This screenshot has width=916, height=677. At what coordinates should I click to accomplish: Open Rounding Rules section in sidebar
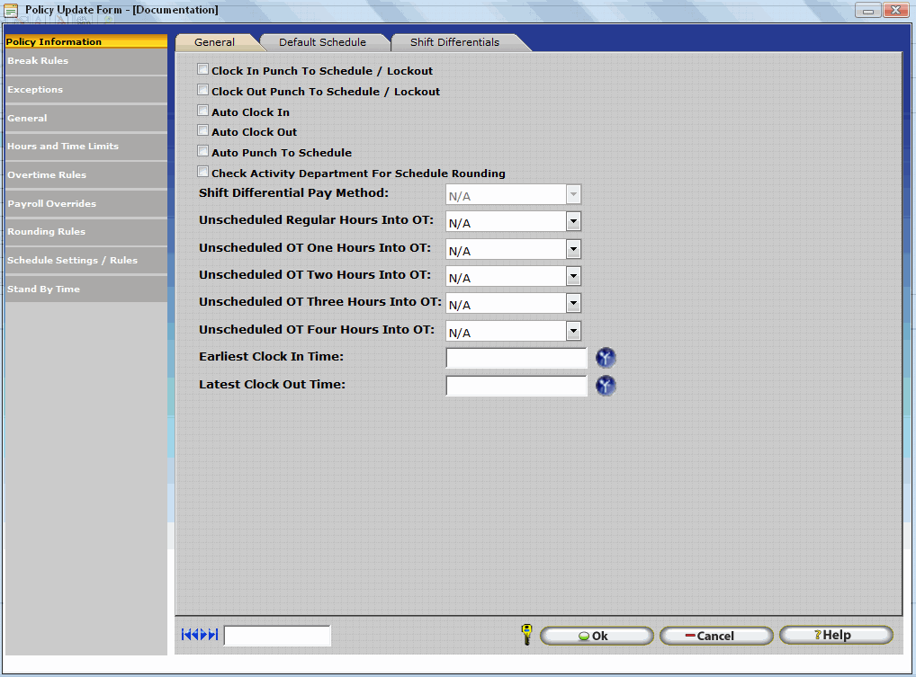coord(47,232)
